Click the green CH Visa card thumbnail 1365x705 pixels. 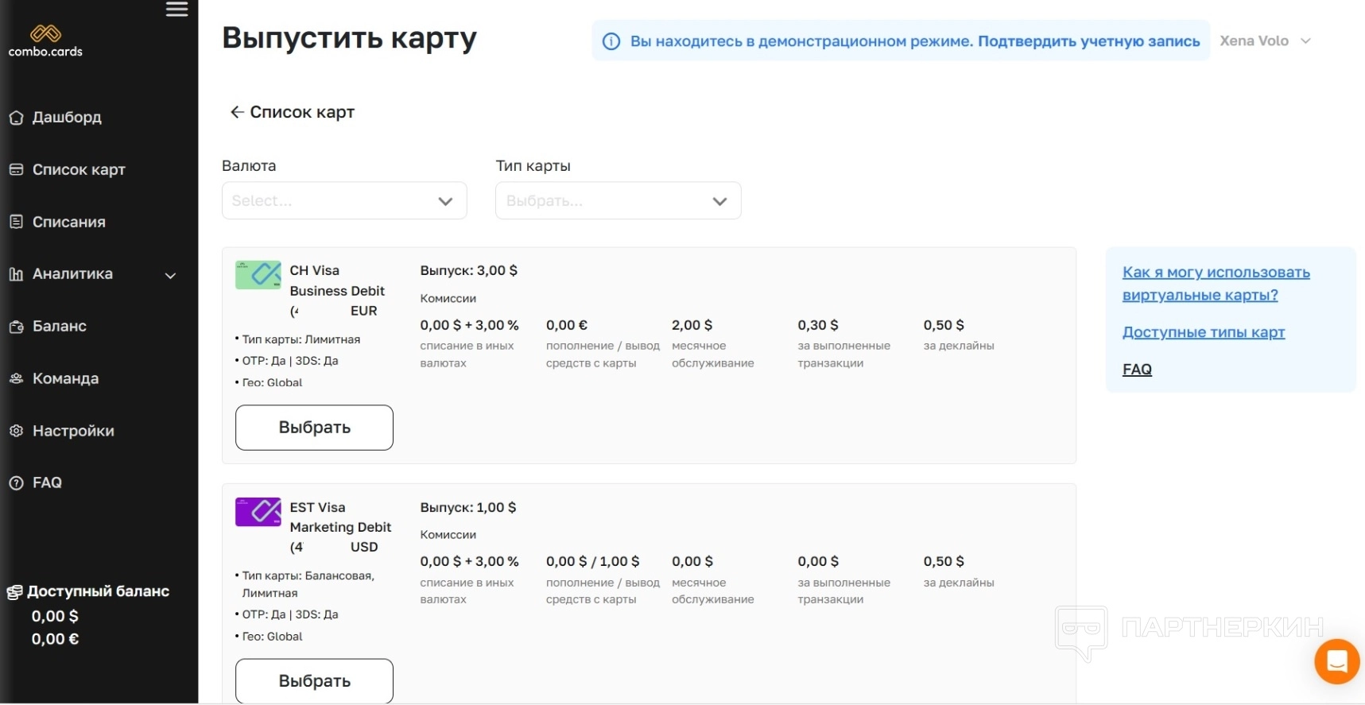258,275
